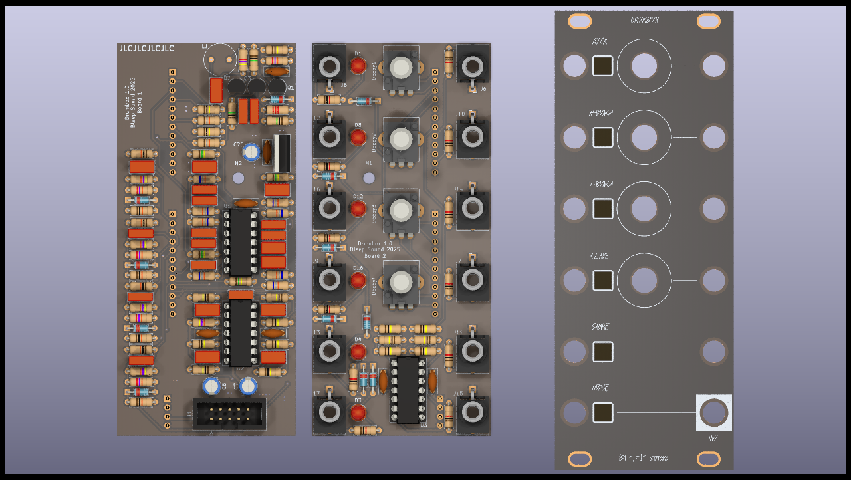
Task: Select the U3 chip on Board 2
Action: click(408, 390)
